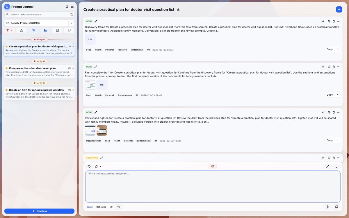
Task: Click trash icon on the 06:48 draft card
Action: [334, 67]
